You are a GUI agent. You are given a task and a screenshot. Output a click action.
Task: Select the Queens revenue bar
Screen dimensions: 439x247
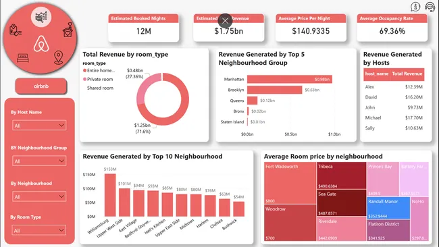click(253, 101)
